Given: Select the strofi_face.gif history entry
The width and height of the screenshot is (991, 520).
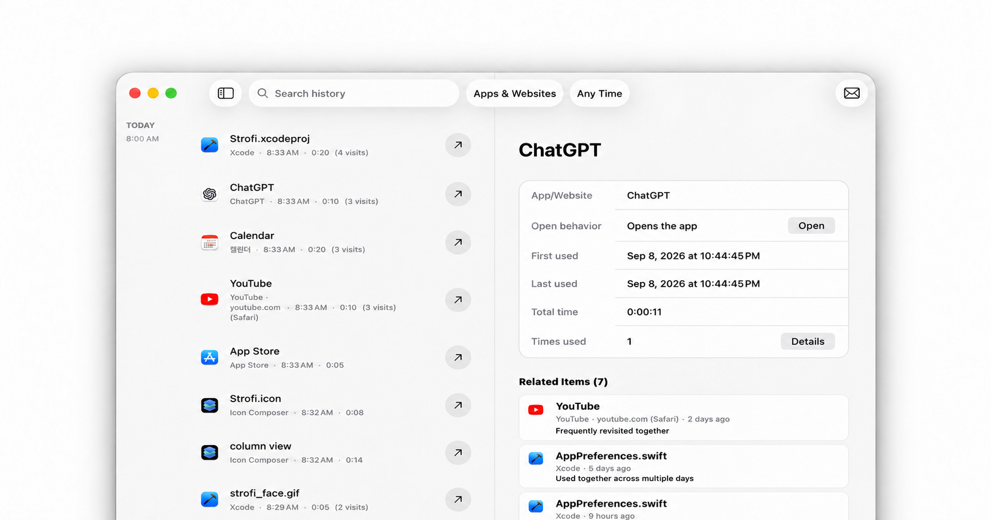Looking at the screenshot, I should (x=336, y=499).
